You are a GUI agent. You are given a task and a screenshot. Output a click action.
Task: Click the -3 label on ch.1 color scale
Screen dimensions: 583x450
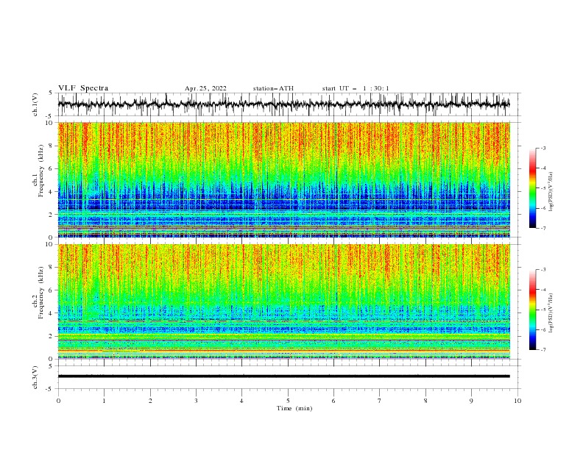[543, 148]
